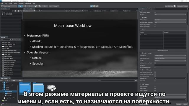Select the arrow selection tool in toolbar

click(20, 6)
